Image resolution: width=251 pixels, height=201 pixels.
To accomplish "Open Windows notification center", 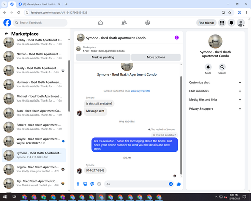I will [244, 197].
